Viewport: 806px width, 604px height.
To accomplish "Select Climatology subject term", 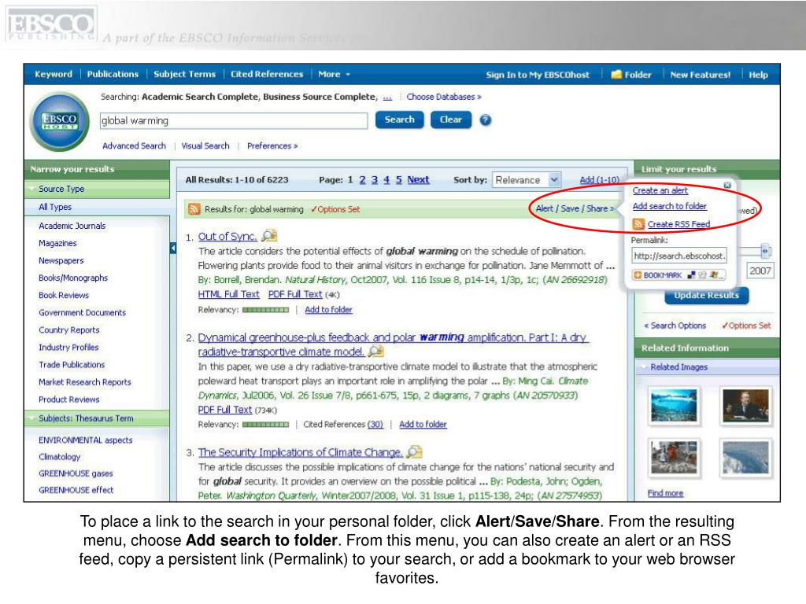I will click(60, 457).
